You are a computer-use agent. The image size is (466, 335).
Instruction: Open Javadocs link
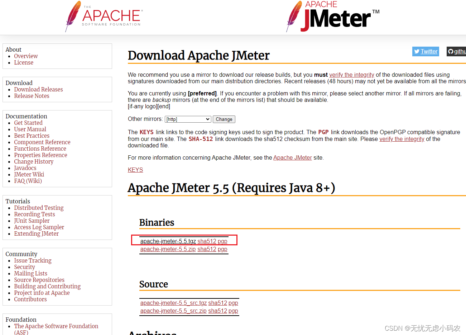pos(25,168)
